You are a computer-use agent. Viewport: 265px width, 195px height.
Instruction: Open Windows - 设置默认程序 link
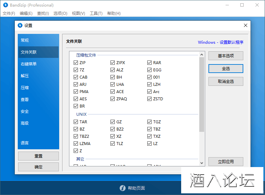(221, 42)
